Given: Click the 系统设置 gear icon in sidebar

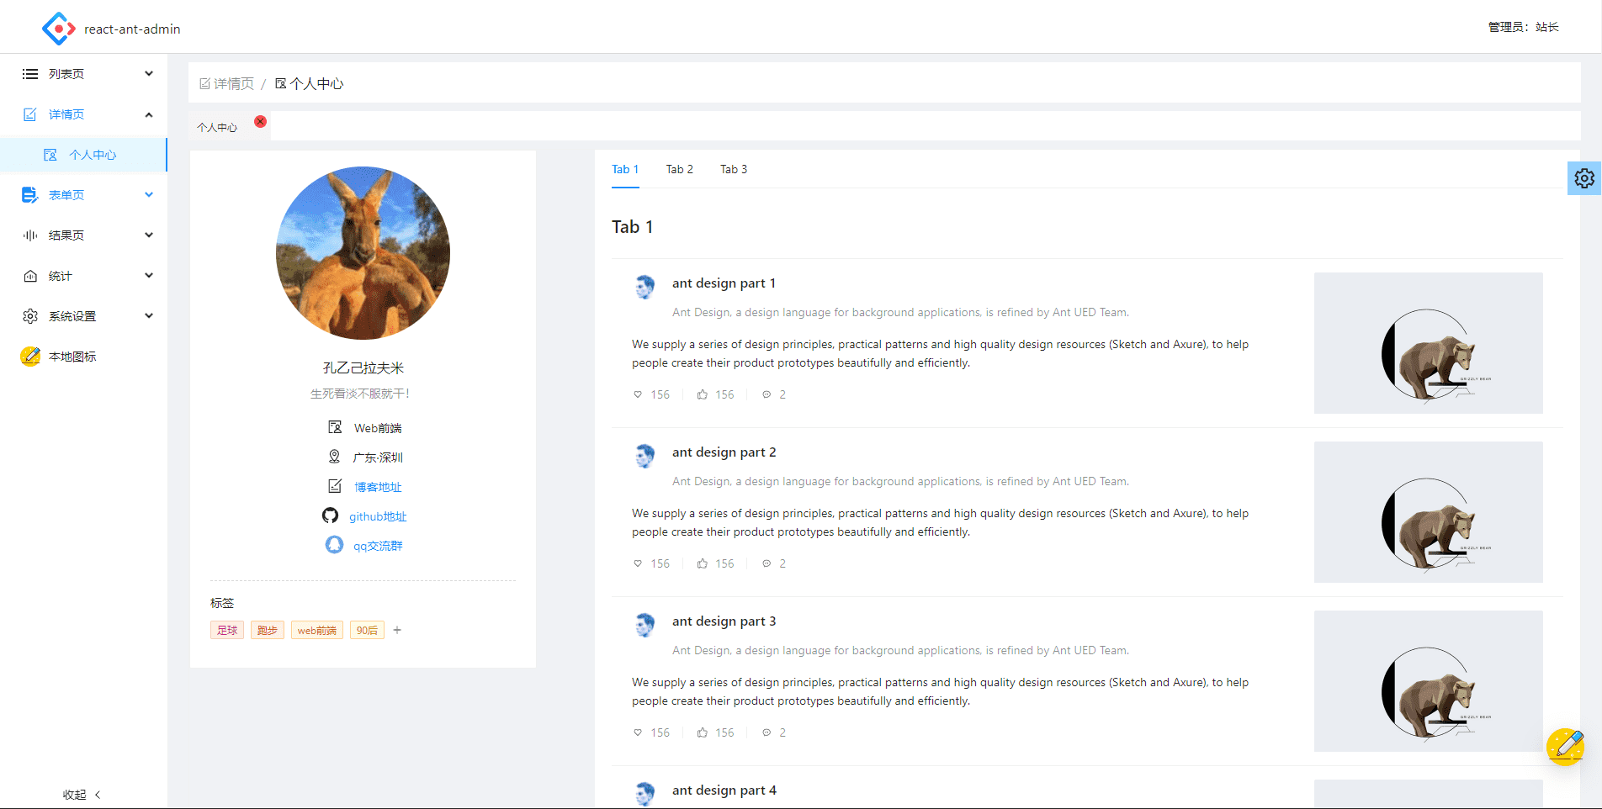Looking at the screenshot, I should tap(30, 316).
